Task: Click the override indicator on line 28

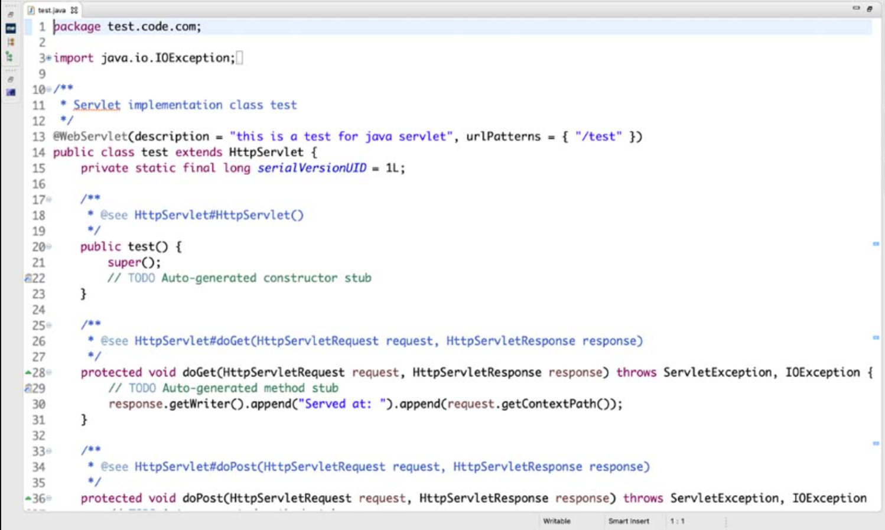Action: pyautogui.click(x=28, y=373)
